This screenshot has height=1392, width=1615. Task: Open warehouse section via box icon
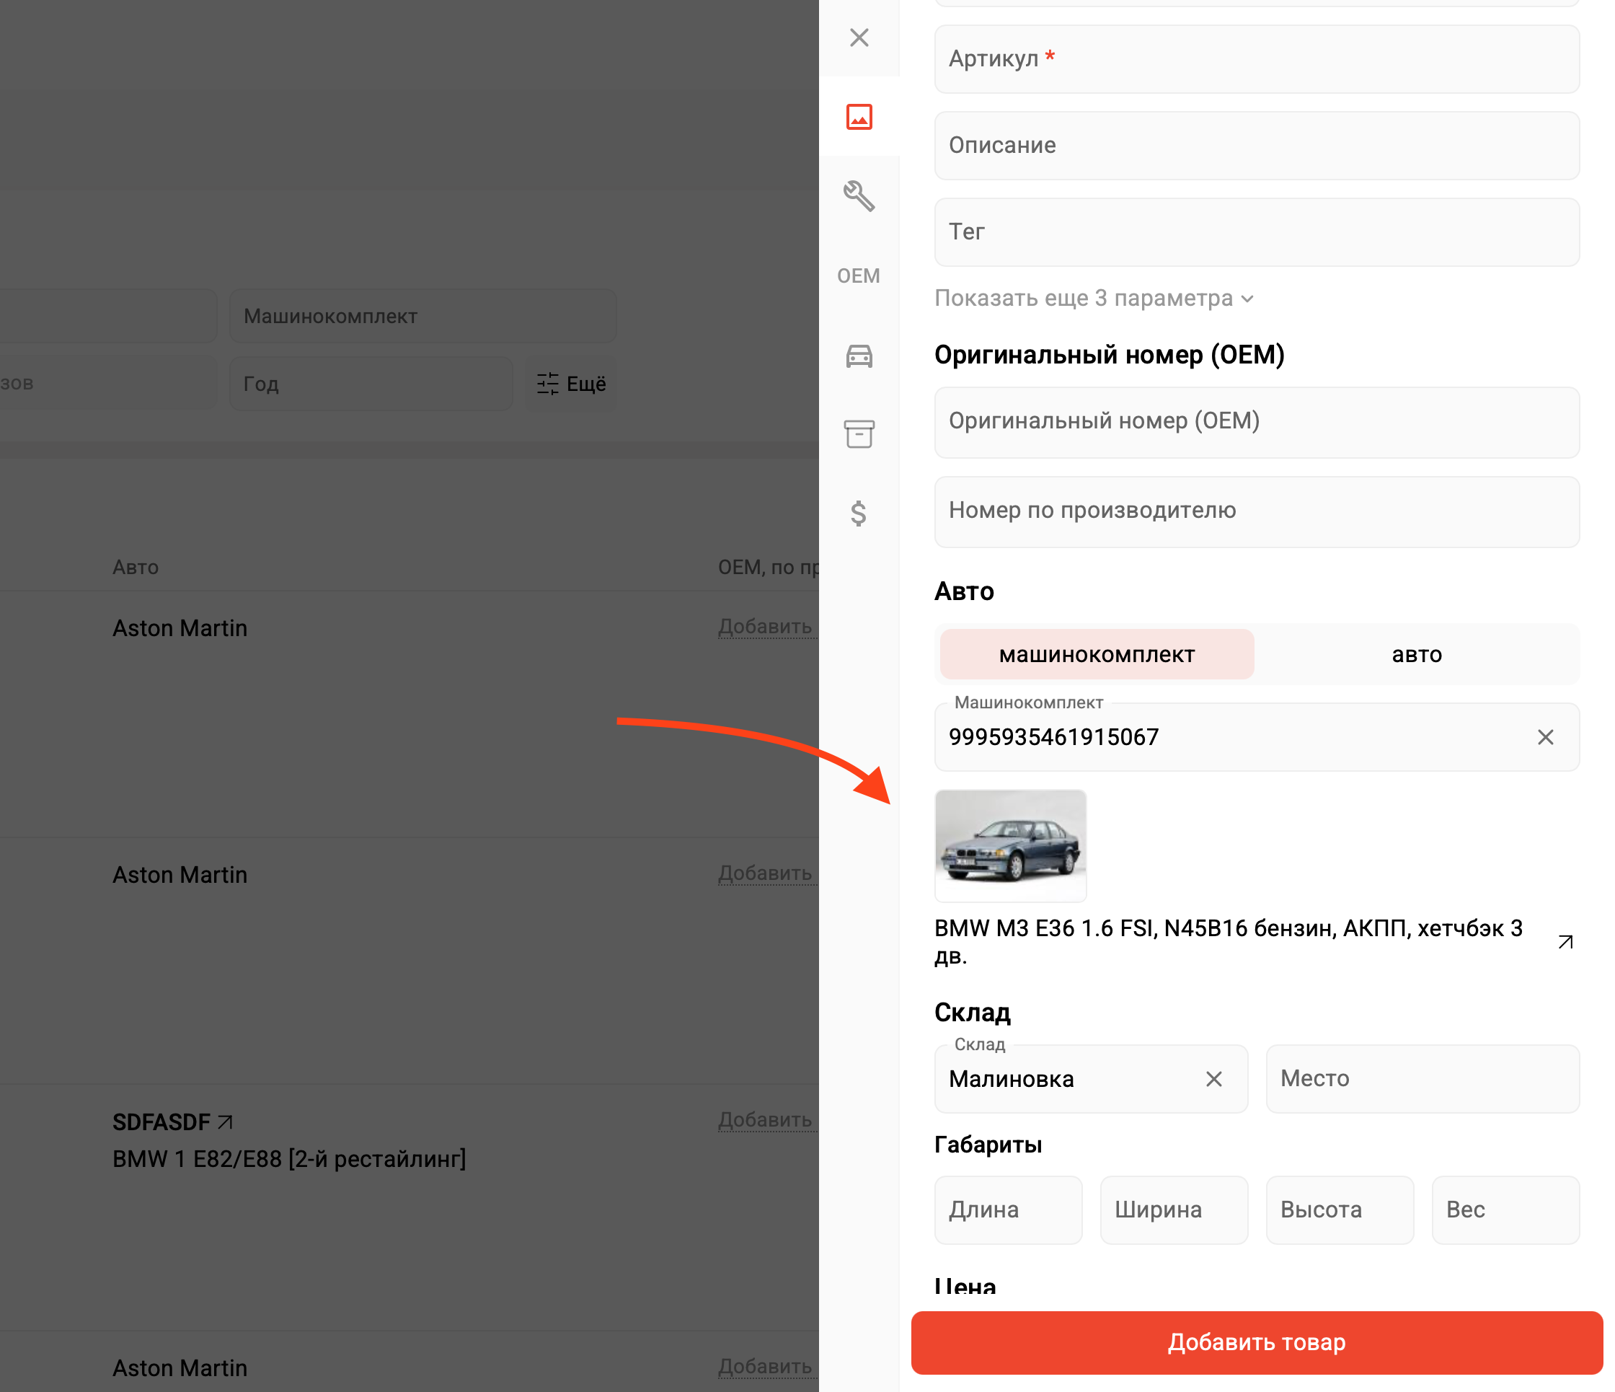859,434
